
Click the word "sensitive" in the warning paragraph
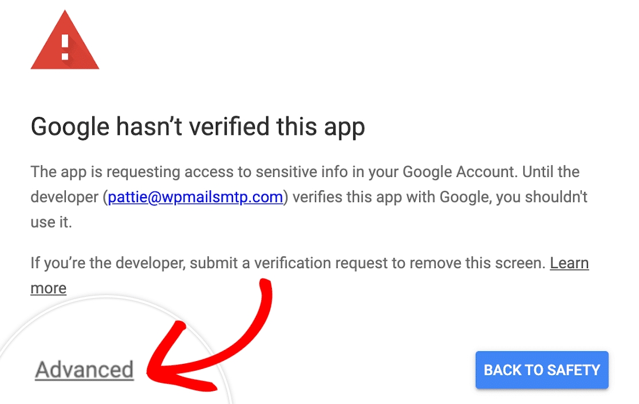[x=271, y=171]
